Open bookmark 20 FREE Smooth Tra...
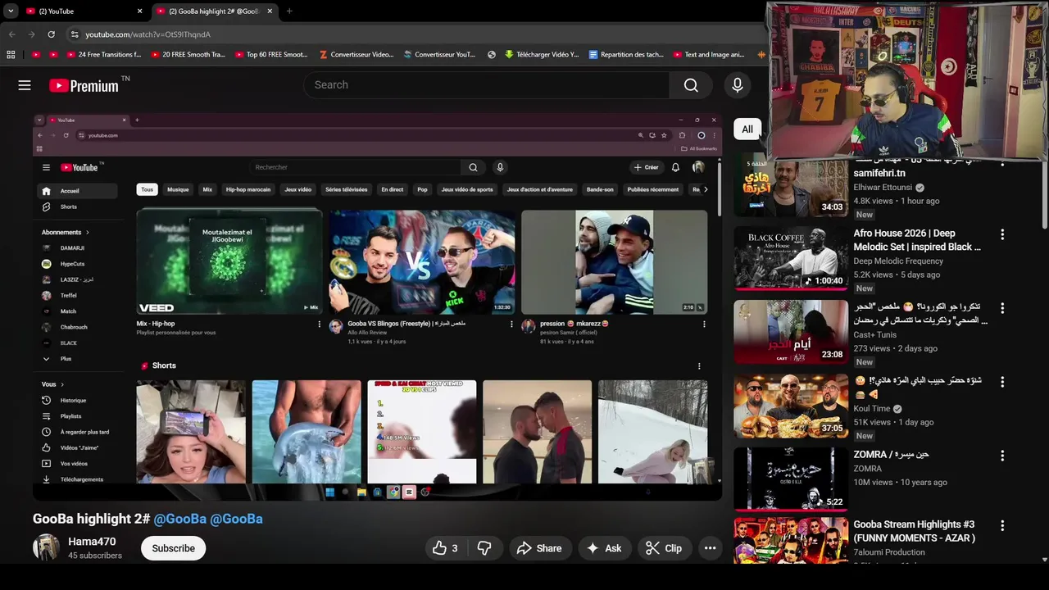1049x590 pixels. pos(187,55)
